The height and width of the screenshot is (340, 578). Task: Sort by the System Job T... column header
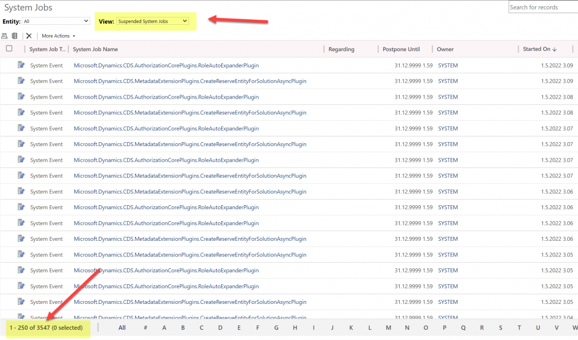(47, 49)
